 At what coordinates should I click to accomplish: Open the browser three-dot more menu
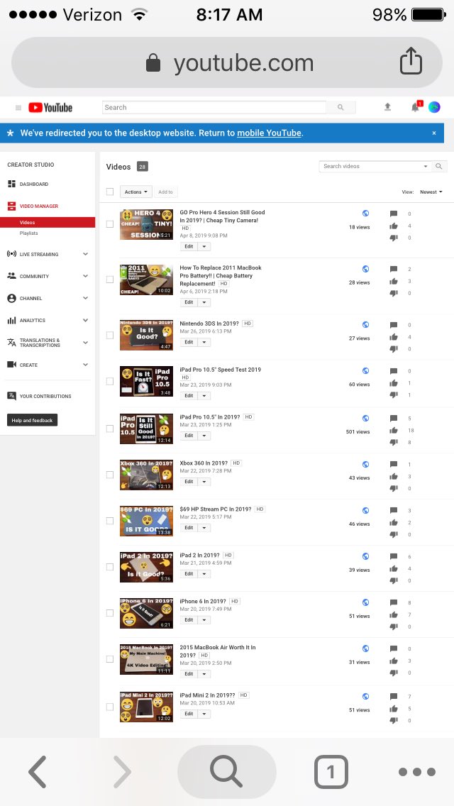pyautogui.click(x=417, y=771)
